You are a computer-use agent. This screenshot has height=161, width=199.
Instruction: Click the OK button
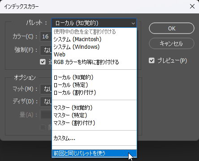coord(172,28)
